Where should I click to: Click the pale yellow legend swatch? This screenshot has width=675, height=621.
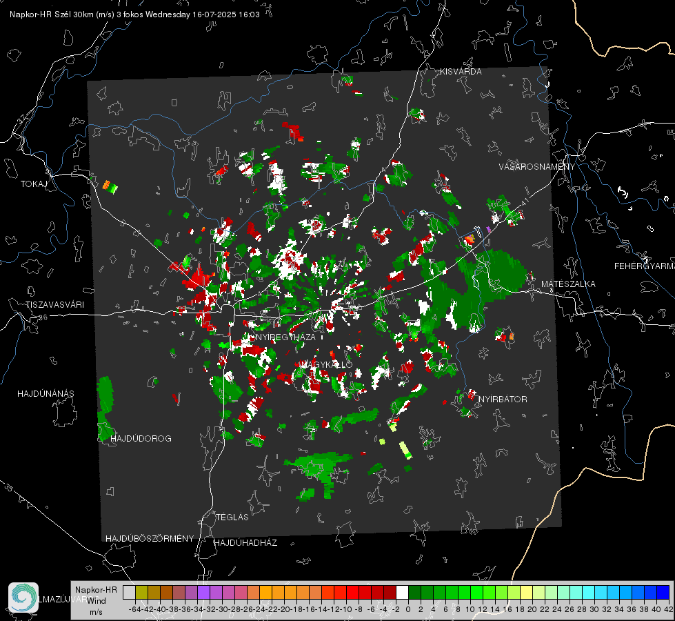pos(527,592)
